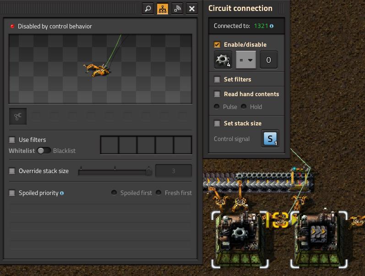Tick the Set stack size checkbox
Viewport: 365px width, 276px height.
[x=217, y=123]
